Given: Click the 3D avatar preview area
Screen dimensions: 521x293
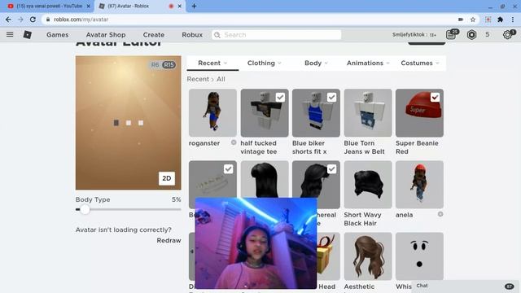Looking at the screenshot, I should click(129, 123).
